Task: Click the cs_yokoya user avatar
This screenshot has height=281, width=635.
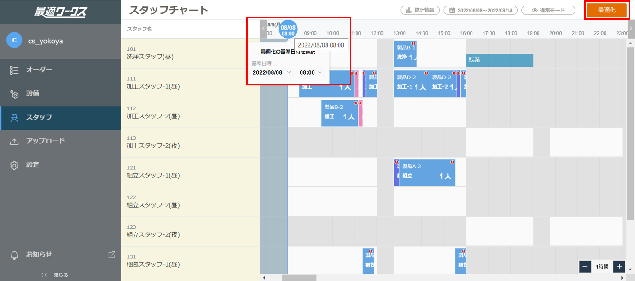Action: (x=14, y=40)
